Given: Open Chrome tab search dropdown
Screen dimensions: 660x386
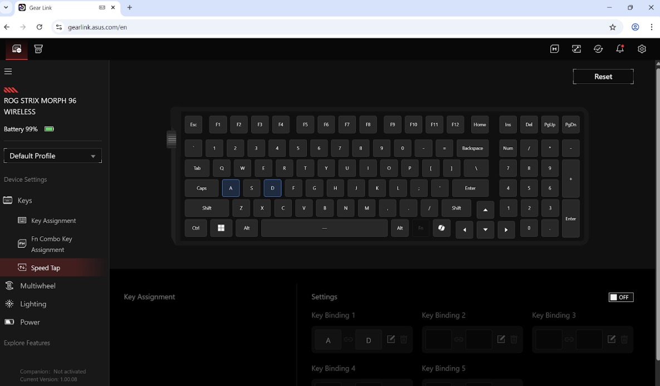Looking at the screenshot, I should click(6, 8).
